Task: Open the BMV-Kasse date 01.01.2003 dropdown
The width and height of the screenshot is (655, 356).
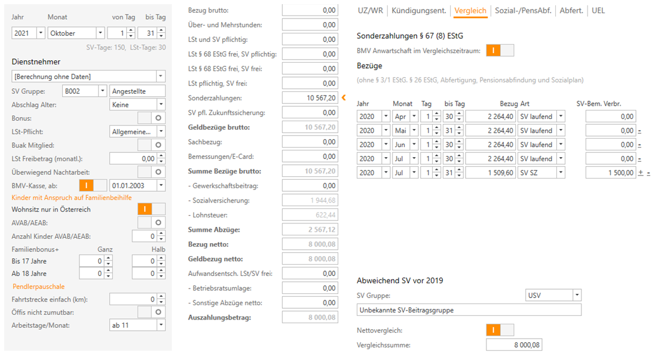Action: [161, 185]
